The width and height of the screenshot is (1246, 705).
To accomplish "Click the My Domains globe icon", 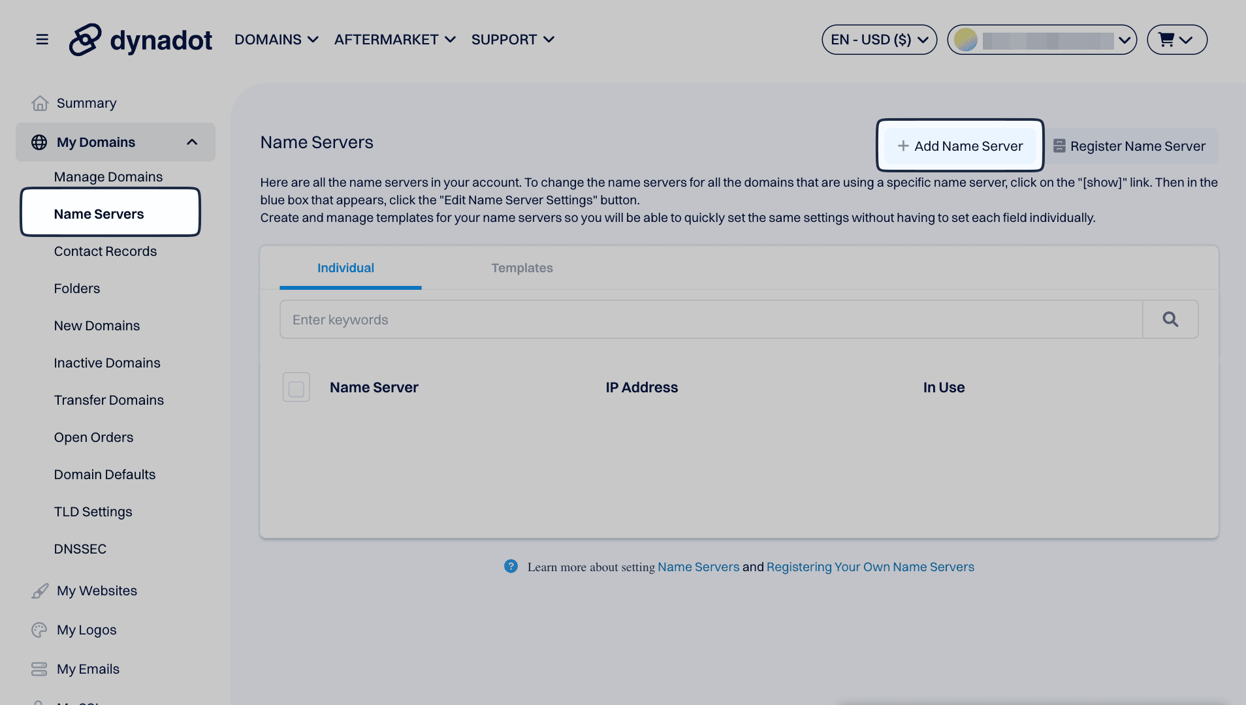I will [x=39, y=142].
